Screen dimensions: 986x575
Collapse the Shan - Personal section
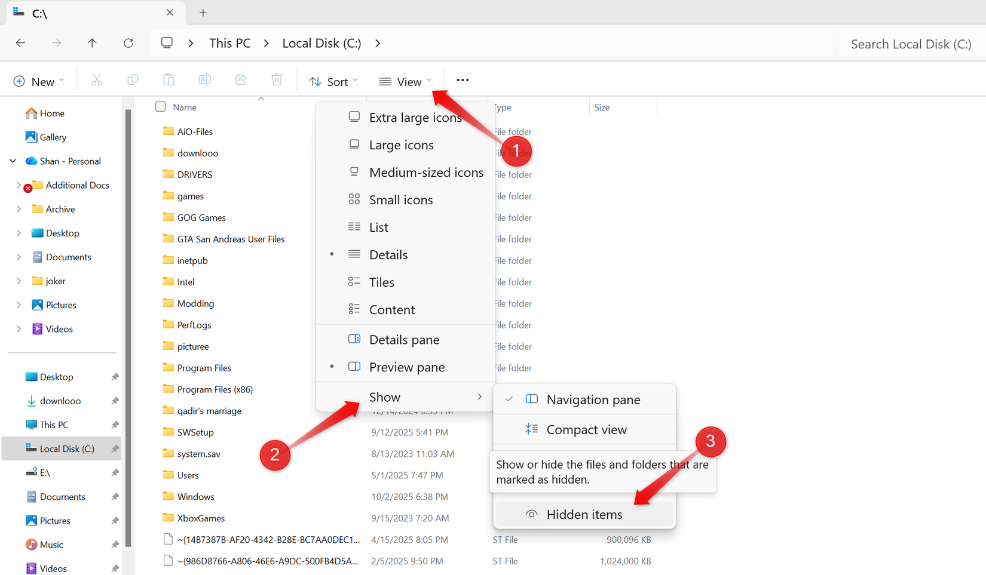(x=12, y=161)
